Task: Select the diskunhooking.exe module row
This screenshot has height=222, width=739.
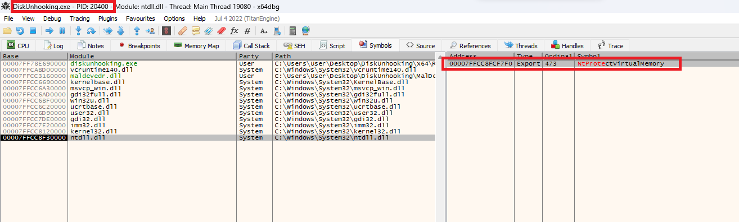Action: click(218, 63)
